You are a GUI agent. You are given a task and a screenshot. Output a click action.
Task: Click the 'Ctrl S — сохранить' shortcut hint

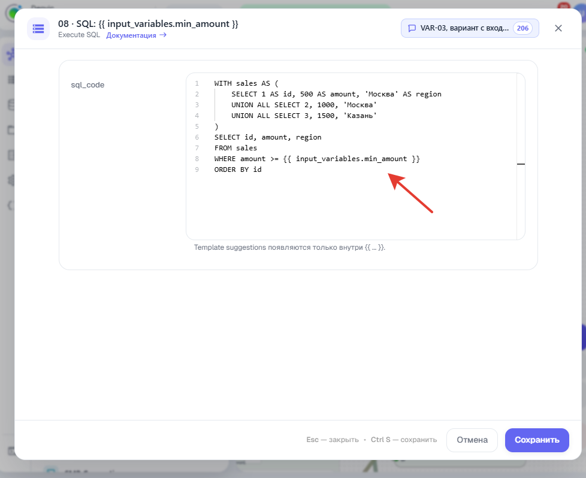point(404,440)
